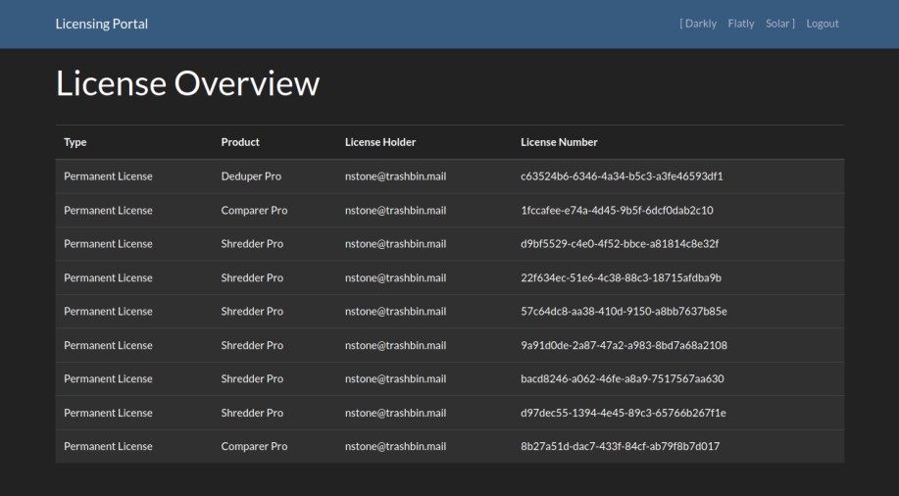Select license number 57c64dc8-aa38-410d-9150-a8bb7637b85e

coord(624,312)
